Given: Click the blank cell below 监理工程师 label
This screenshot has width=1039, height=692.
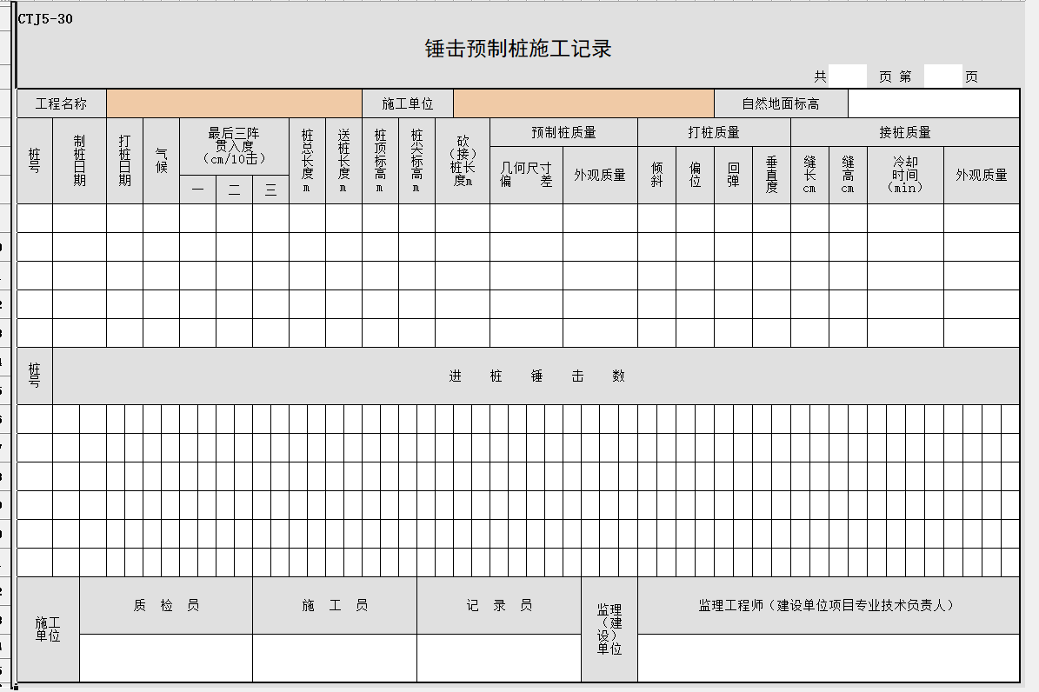Looking at the screenshot, I should click(x=828, y=657).
